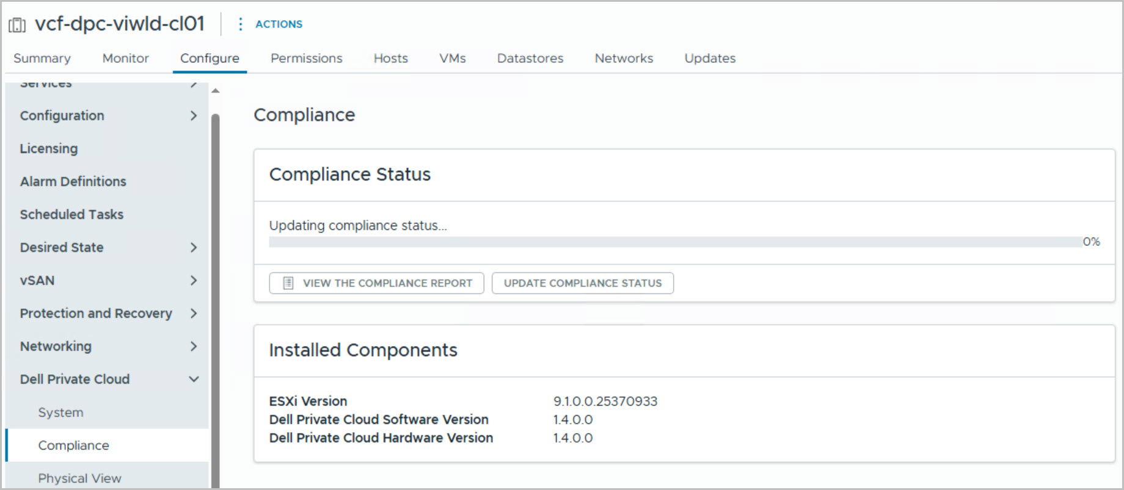Click the ESXi version value 9.1.0.0.25370933
1124x490 pixels.
click(x=605, y=401)
